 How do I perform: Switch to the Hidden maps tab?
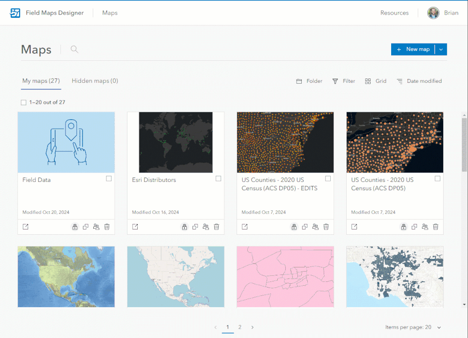[95, 80]
